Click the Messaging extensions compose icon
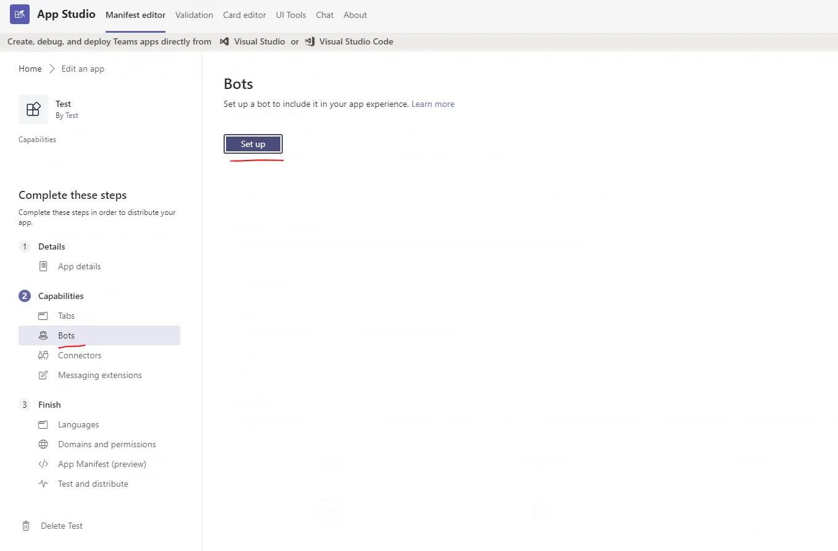The height and width of the screenshot is (551, 838). point(43,375)
